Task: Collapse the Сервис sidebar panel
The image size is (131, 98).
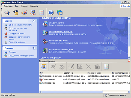Action: (34, 21)
